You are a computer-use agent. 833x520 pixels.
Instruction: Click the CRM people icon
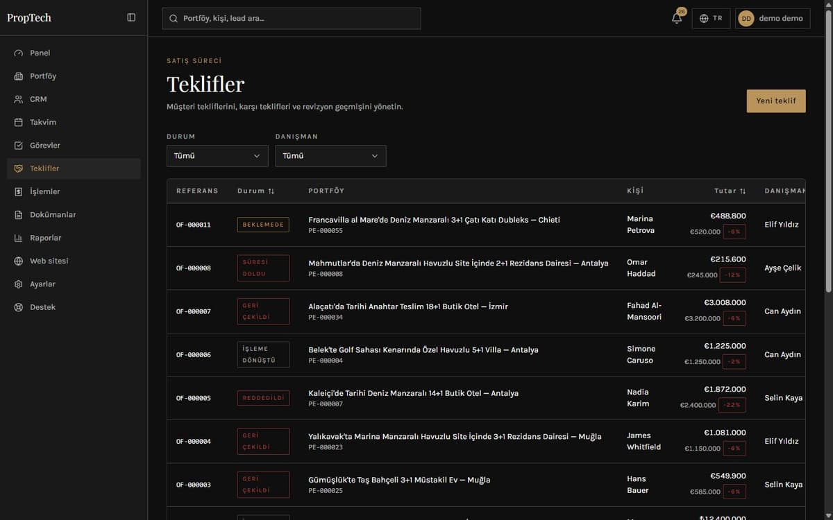[x=19, y=99]
